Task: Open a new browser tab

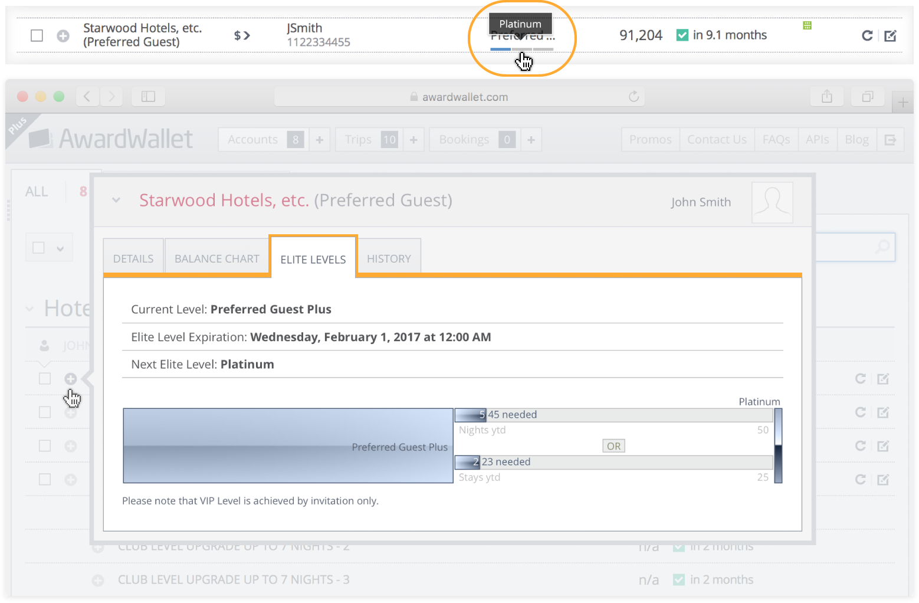Action: (902, 103)
